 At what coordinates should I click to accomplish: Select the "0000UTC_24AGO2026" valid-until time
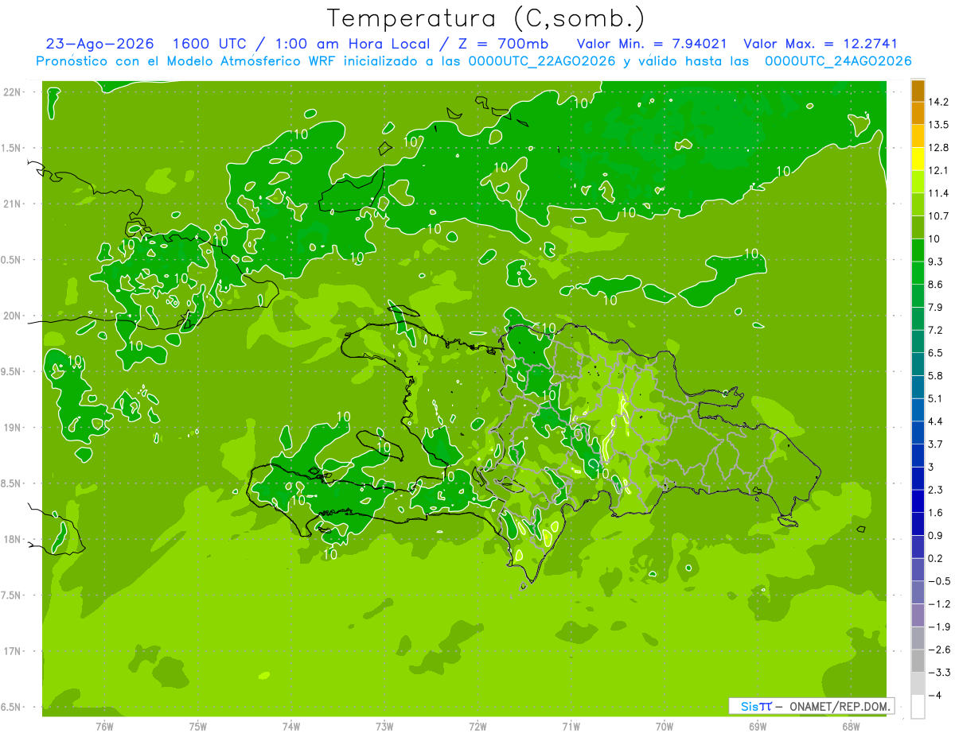pos(838,61)
